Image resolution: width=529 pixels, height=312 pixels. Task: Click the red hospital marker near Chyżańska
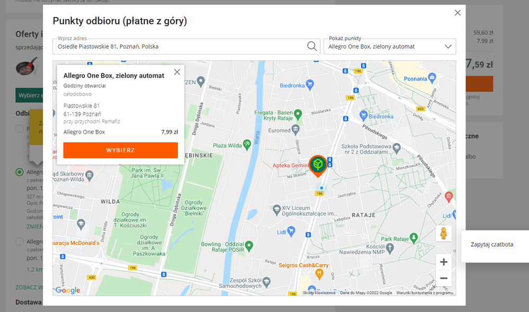(449, 197)
